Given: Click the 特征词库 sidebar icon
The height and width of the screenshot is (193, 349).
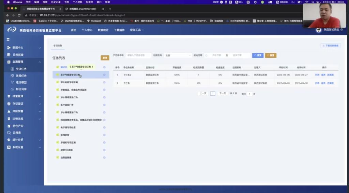Looking at the screenshot, I should (x=12, y=89).
